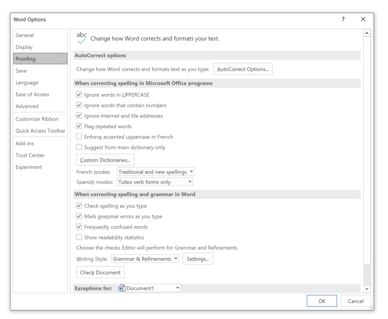388x319 pixels.
Task: Enable Show readability statistics
Action: coord(79,237)
